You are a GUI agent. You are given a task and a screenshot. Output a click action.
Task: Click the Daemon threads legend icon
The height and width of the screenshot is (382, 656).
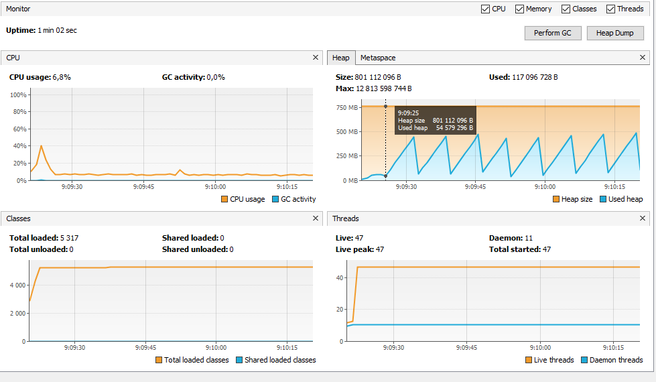584,360
